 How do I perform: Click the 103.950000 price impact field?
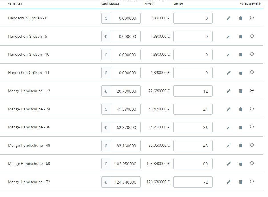coord(125,164)
